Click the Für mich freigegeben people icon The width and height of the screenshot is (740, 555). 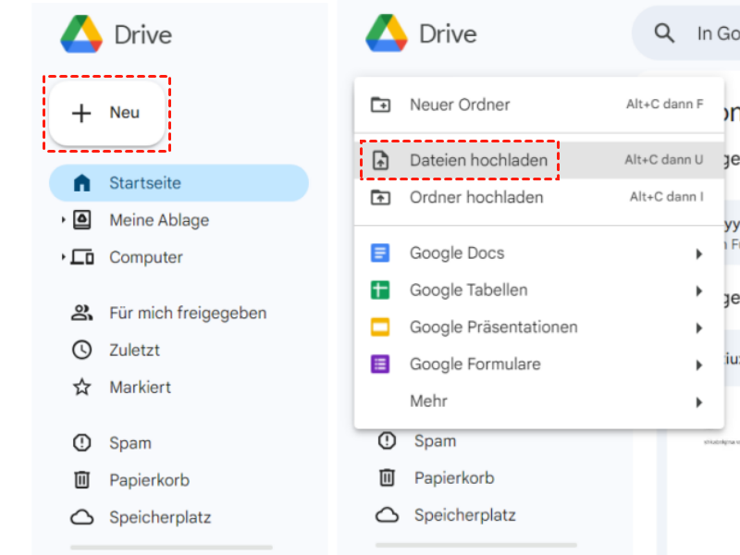82,314
